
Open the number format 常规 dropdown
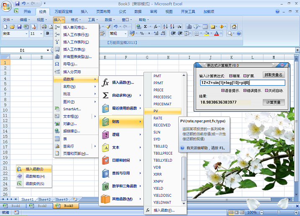(126, 34)
